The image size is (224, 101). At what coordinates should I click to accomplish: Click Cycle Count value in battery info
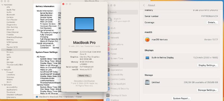(54, 46)
